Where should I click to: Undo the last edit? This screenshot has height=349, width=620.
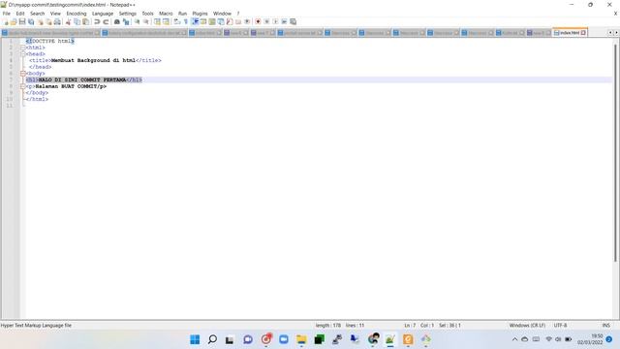97,21
